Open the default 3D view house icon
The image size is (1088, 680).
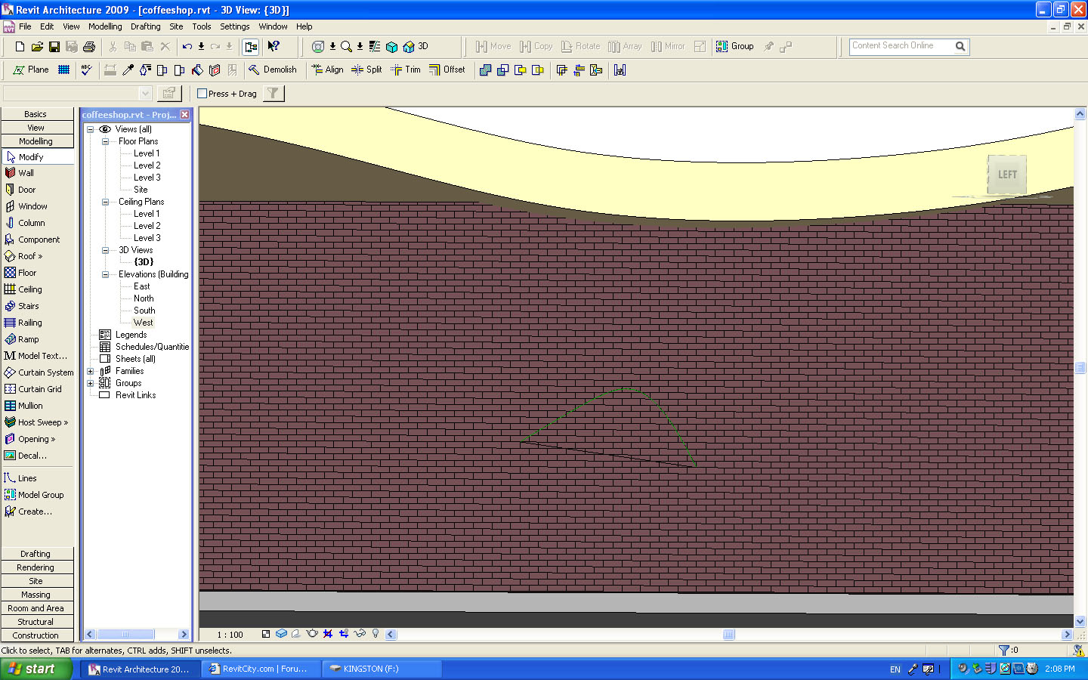coord(409,47)
